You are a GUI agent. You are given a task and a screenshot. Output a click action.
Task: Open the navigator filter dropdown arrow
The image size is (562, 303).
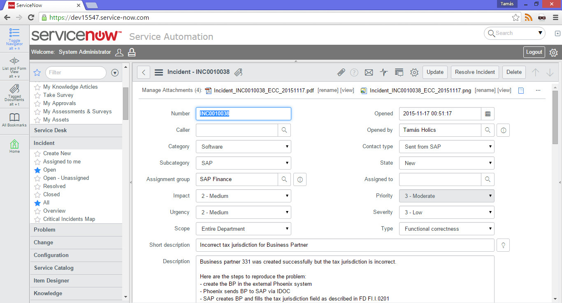(x=115, y=73)
